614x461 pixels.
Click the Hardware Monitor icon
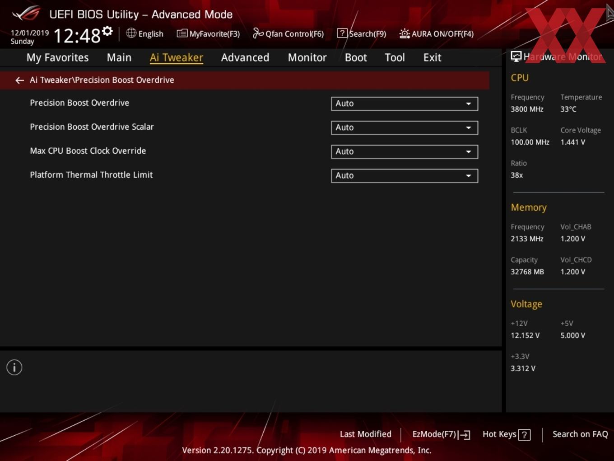[516, 56]
